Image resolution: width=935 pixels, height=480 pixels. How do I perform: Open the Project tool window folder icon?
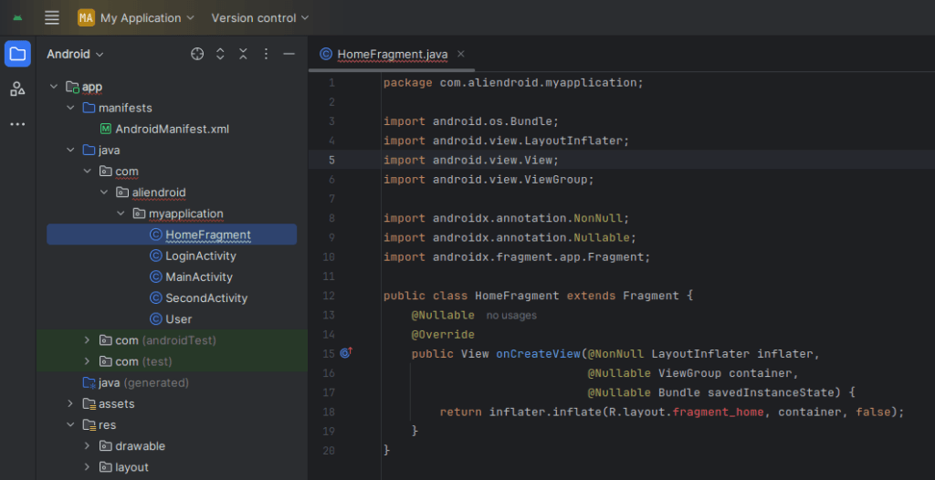[x=17, y=54]
